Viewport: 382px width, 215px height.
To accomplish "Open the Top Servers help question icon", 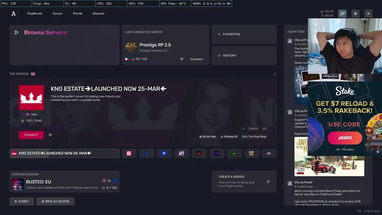I will pyautogui.click(x=275, y=74).
